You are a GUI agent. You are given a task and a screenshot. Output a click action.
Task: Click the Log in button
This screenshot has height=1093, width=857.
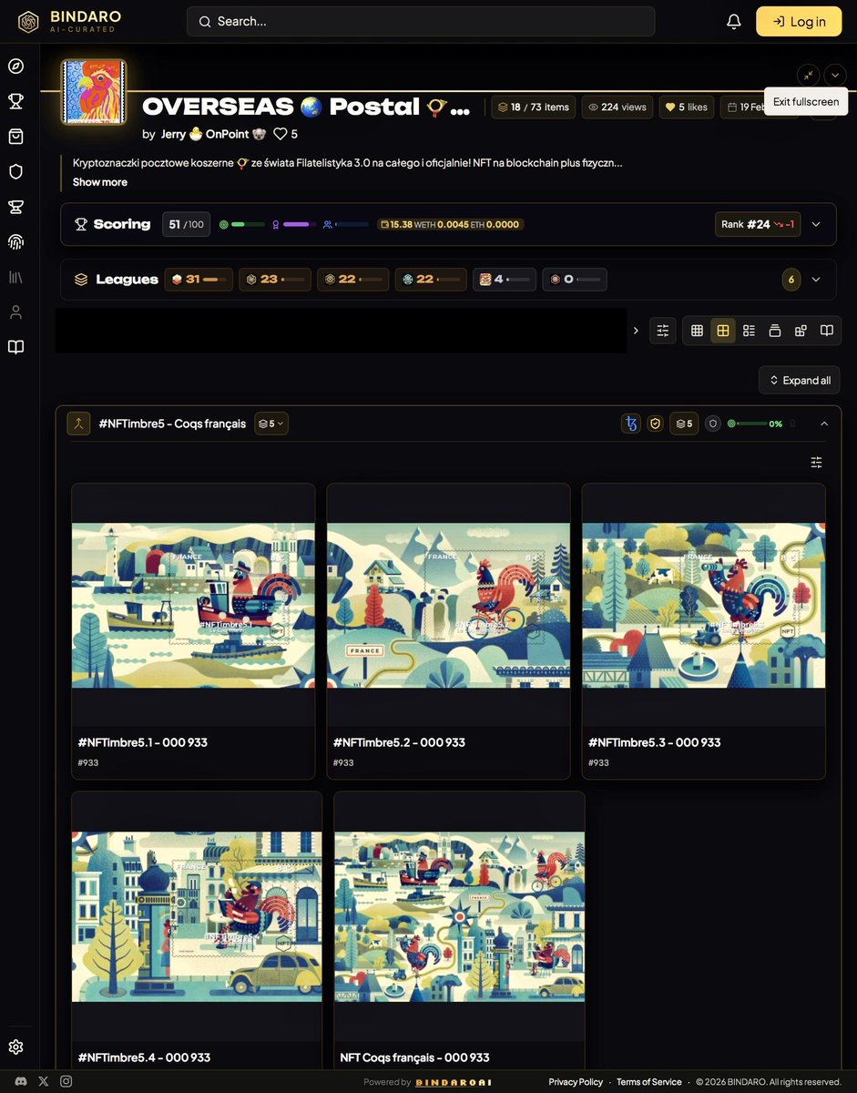pyautogui.click(x=799, y=21)
